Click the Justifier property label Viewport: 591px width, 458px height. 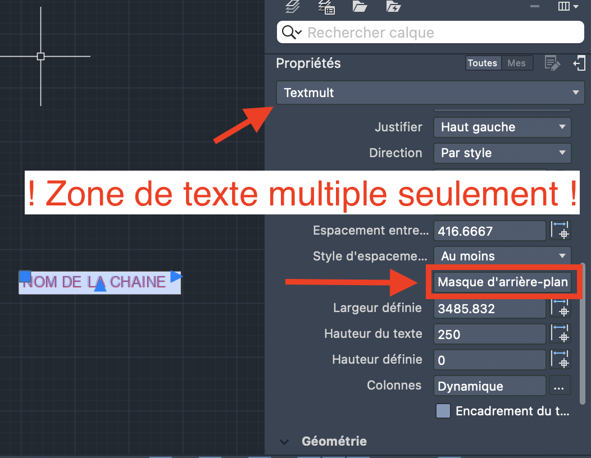tap(398, 127)
